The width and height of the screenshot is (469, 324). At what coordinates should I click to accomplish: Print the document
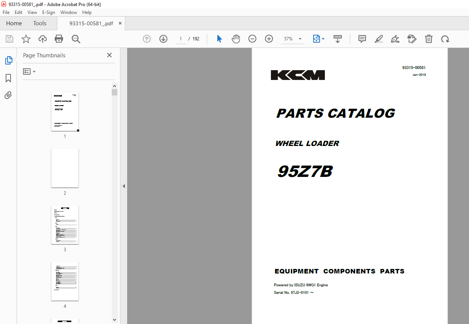tap(59, 39)
